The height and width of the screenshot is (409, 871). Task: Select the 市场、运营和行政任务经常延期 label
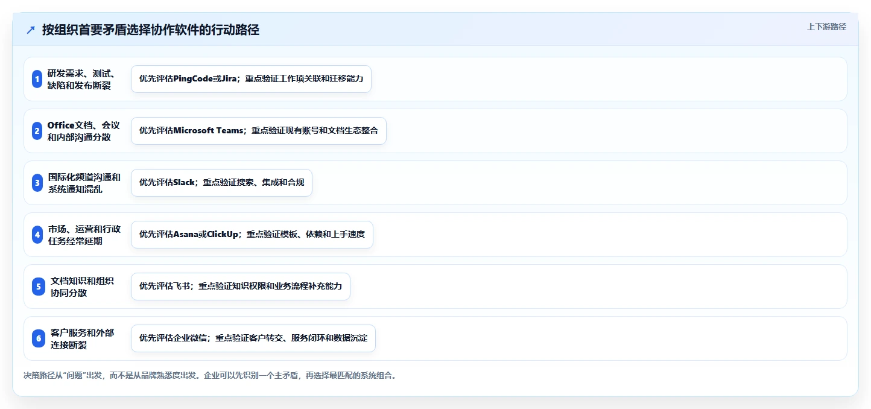84,235
